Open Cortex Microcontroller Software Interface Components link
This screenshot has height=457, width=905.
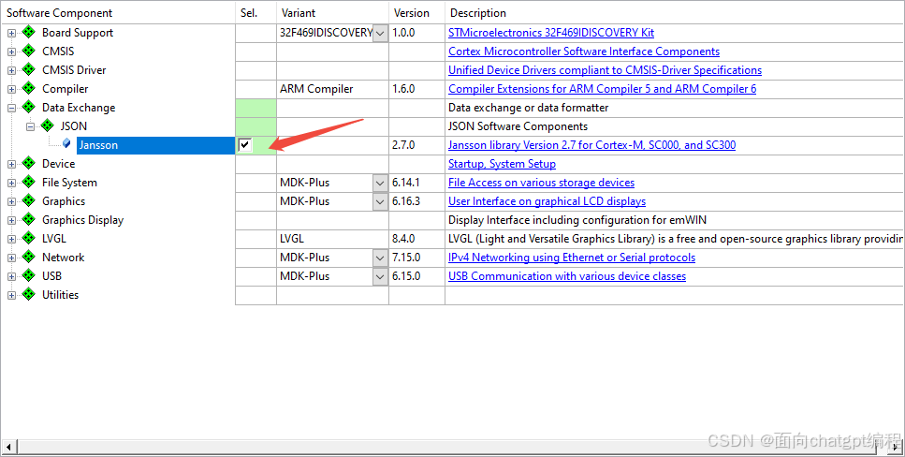(x=584, y=52)
